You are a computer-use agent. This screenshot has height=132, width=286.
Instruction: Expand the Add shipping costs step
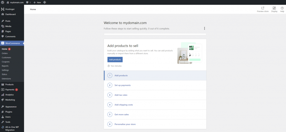123,105
